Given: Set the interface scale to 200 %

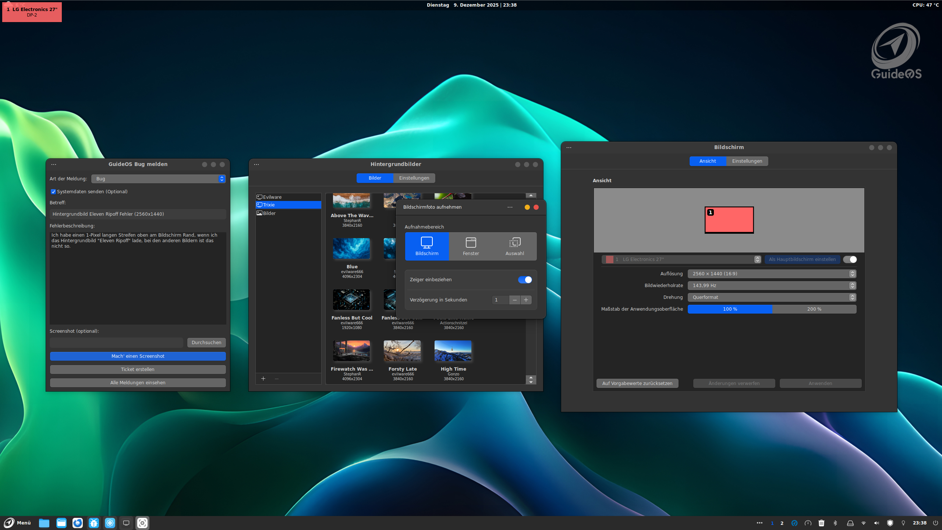Looking at the screenshot, I should 814,309.
